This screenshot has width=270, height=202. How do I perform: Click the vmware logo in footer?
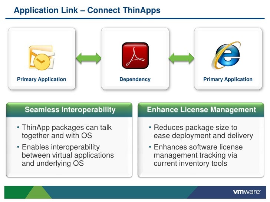coord(247,192)
